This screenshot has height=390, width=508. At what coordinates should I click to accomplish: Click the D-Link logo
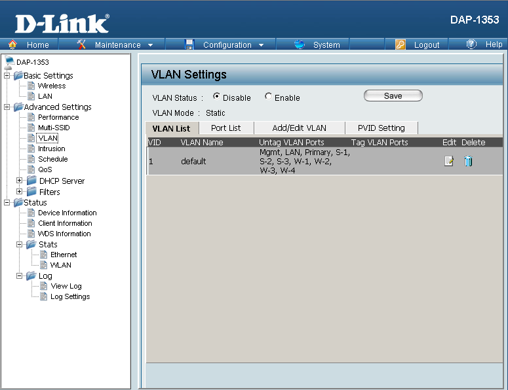click(x=62, y=24)
